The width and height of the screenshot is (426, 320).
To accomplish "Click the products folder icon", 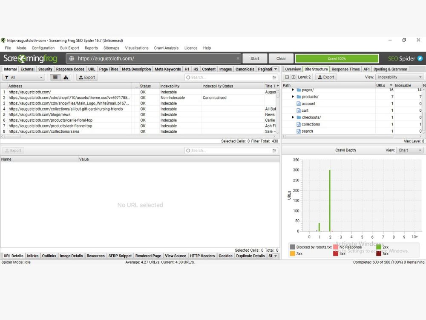I will point(299,96).
